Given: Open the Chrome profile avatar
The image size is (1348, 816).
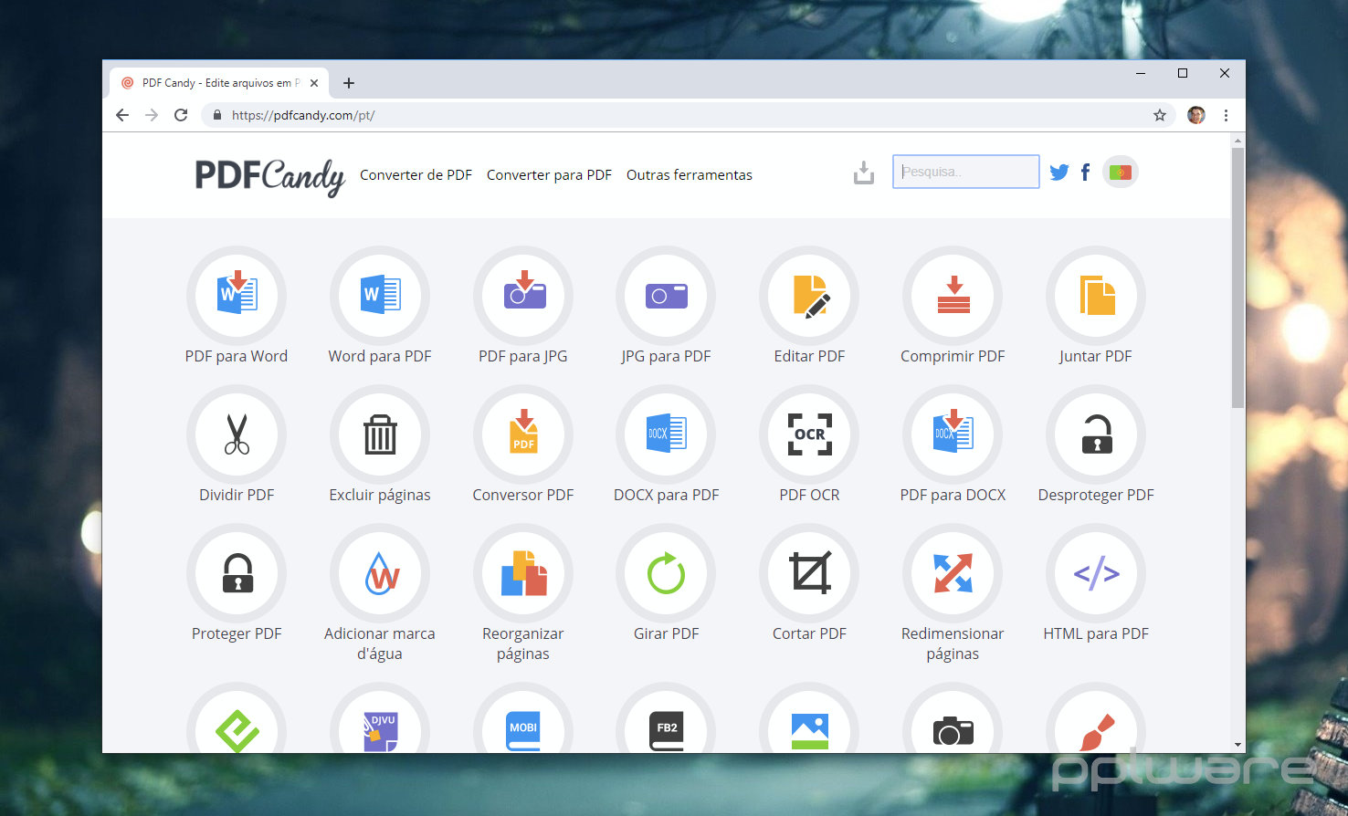Looking at the screenshot, I should click(x=1196, y=115).
